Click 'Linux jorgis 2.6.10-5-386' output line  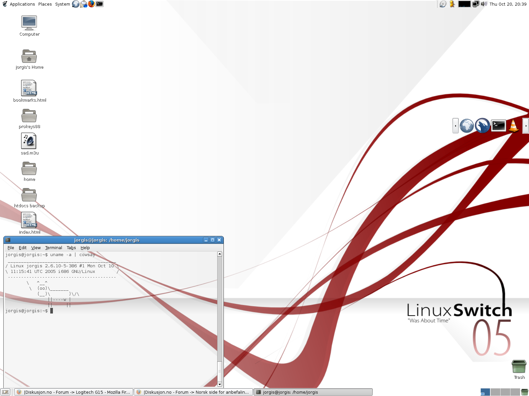[62, 266]
